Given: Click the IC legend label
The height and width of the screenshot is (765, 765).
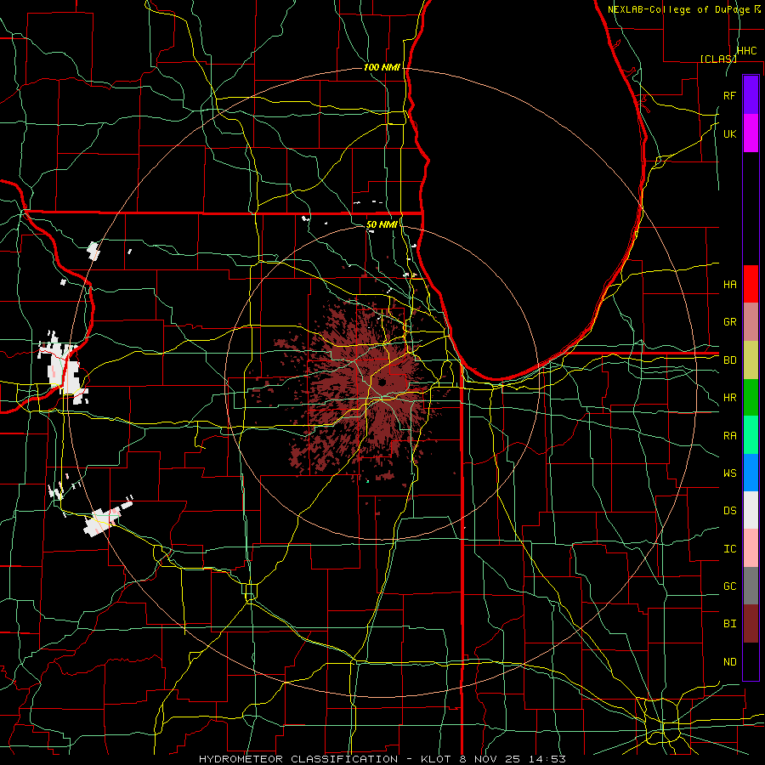Looking at the screenshot, I should 729,549.
